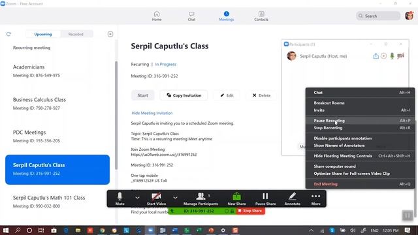Screen dimensions: 418x235
Task: Switch to the Meetings tab
Action: pyautogui.click(x=227, y=16)
